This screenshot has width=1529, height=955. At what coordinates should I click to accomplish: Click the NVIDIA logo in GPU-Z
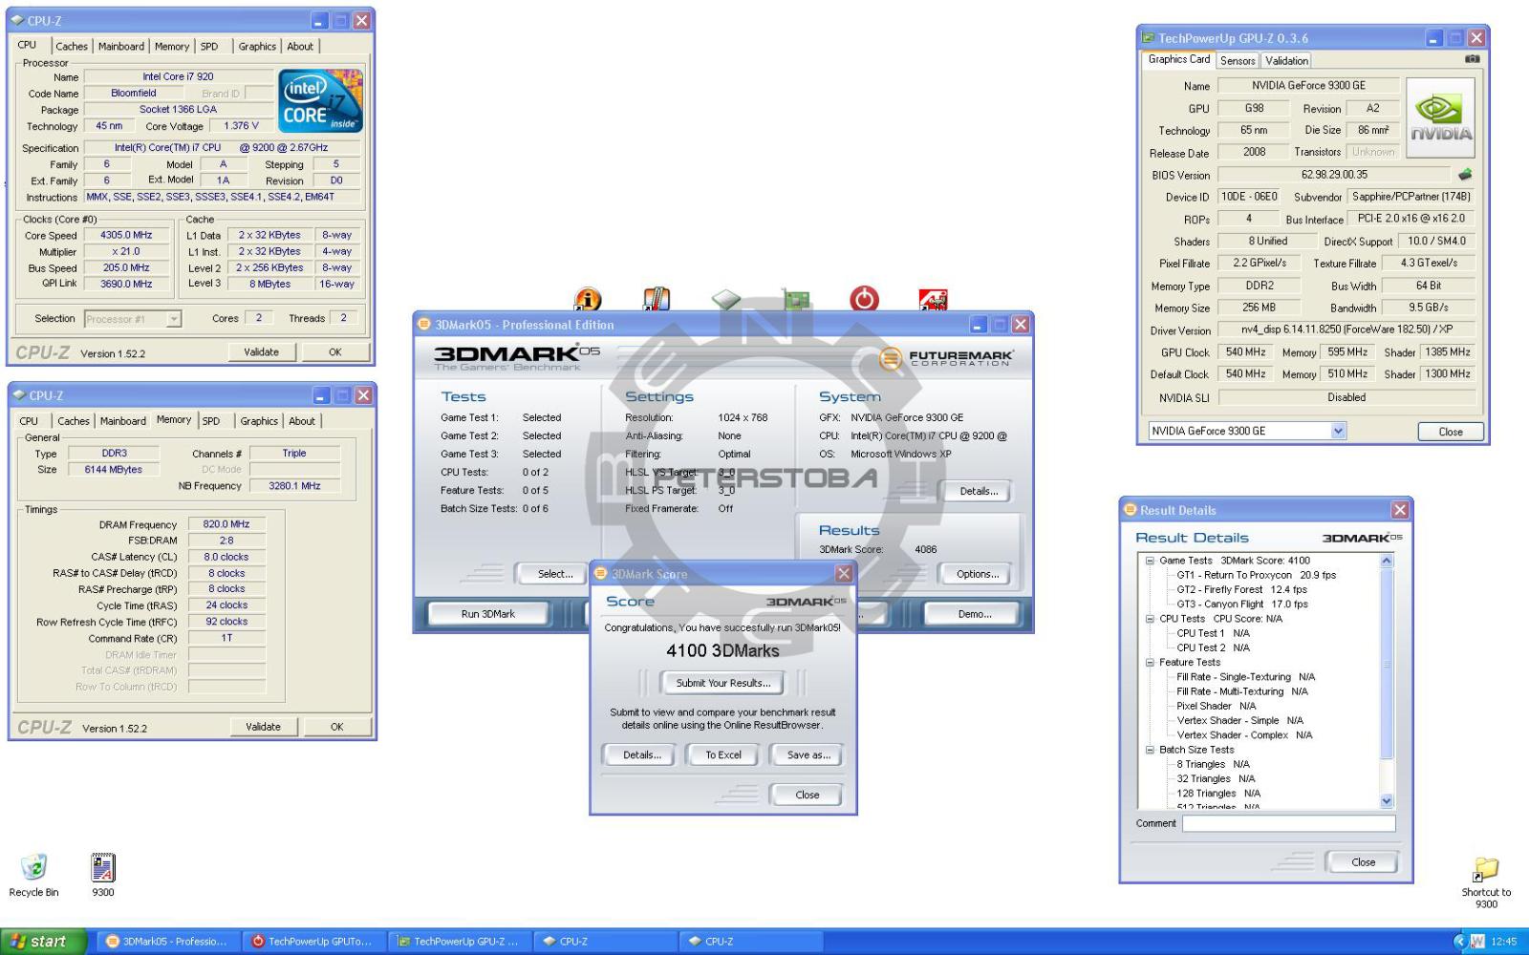point(1440,117)
